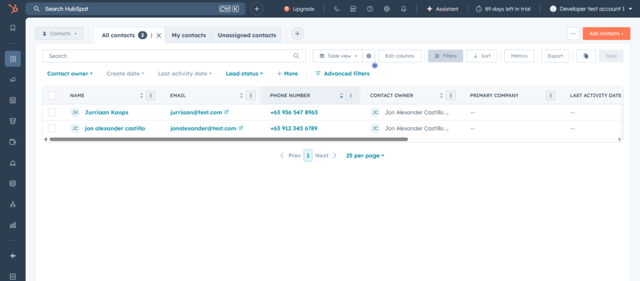
Task: Open Bookmarks in the left sidebar
Action: 12,27
